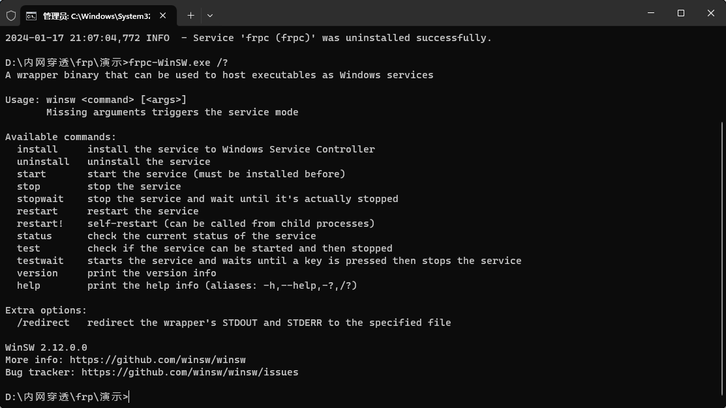Click the 'restart!' command entry
The width and height of the screenshot is (726, 408).
click(x=40, y=224)
